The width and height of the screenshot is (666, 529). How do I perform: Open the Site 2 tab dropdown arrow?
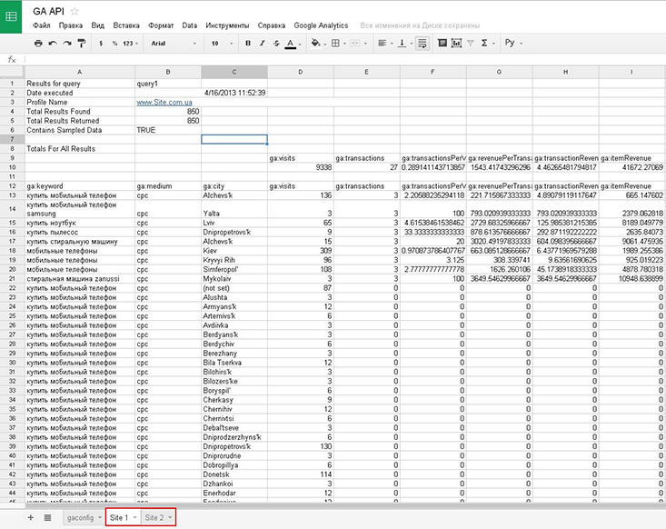tap(170, 517)
